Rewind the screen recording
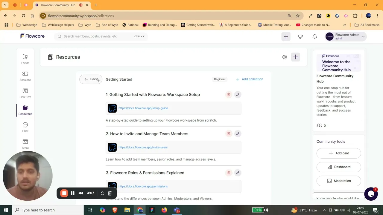The height and width of the screenshot is (215, 383). tap(81, 193)
